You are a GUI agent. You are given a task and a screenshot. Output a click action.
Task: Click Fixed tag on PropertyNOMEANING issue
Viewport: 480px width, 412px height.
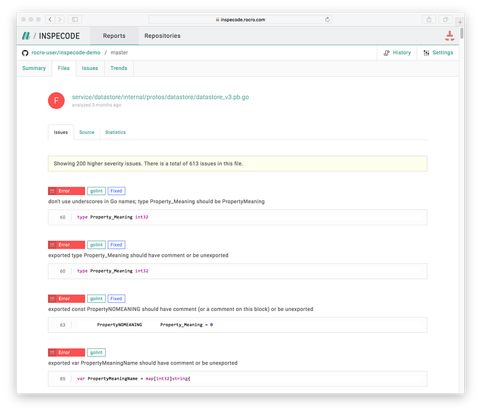pyautogui.click(x=116, y=299)
